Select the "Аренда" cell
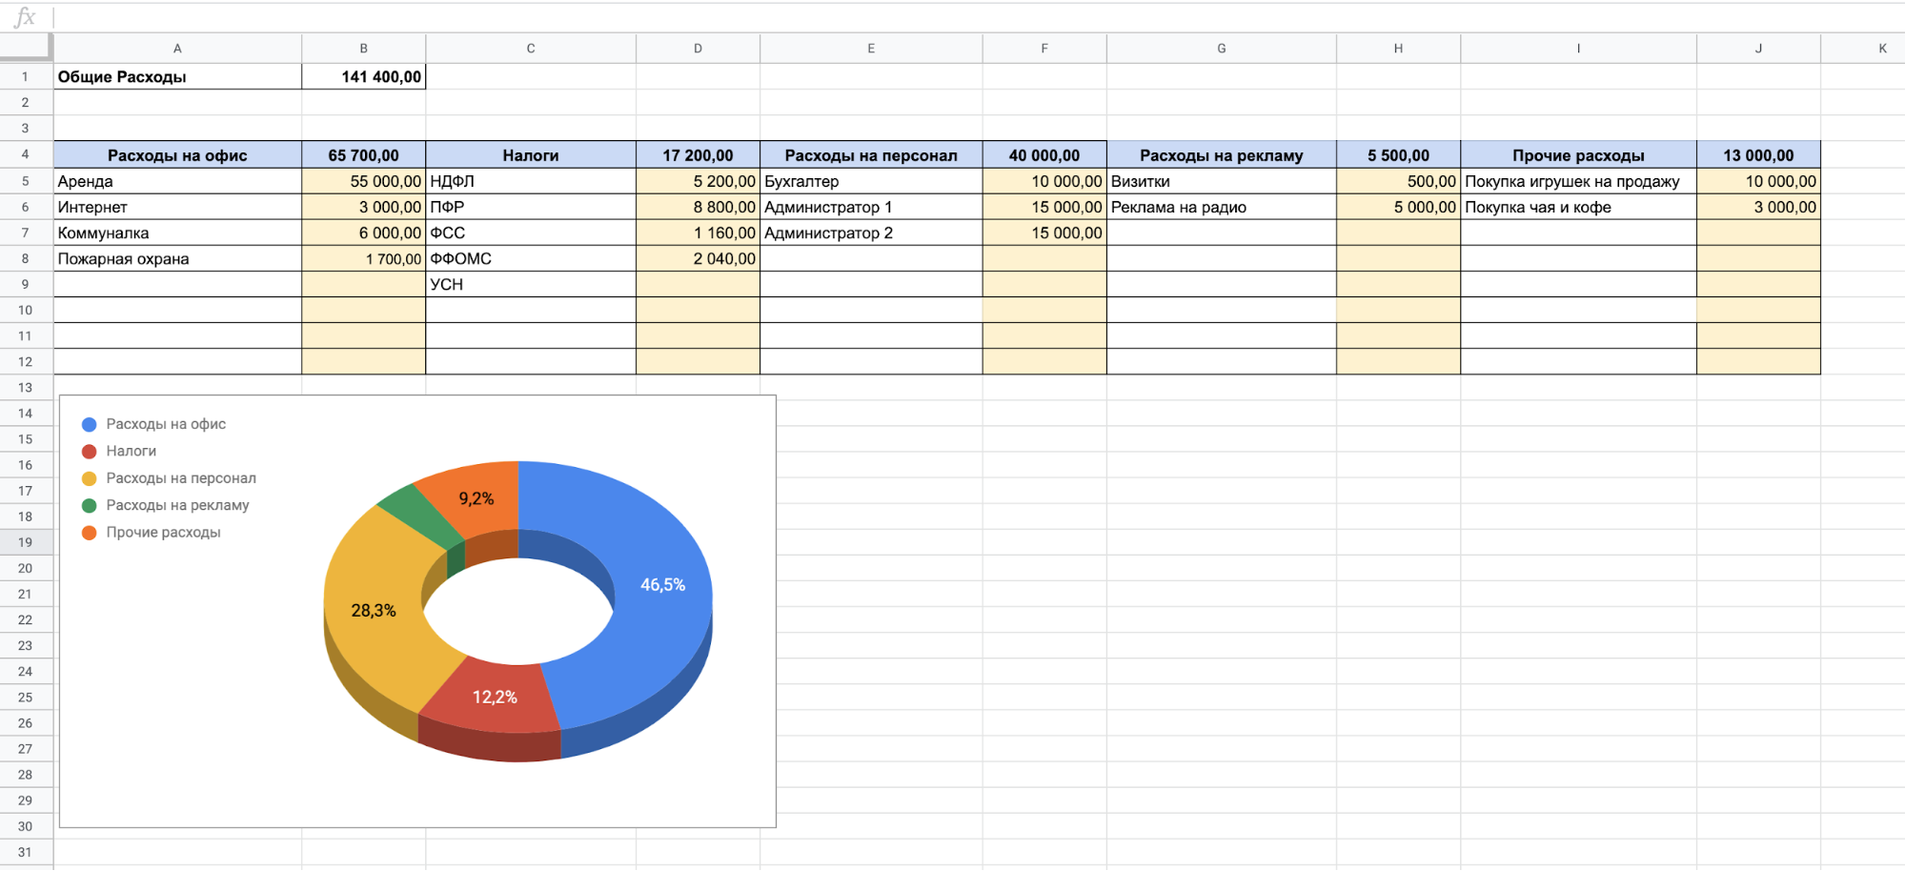 177,181
